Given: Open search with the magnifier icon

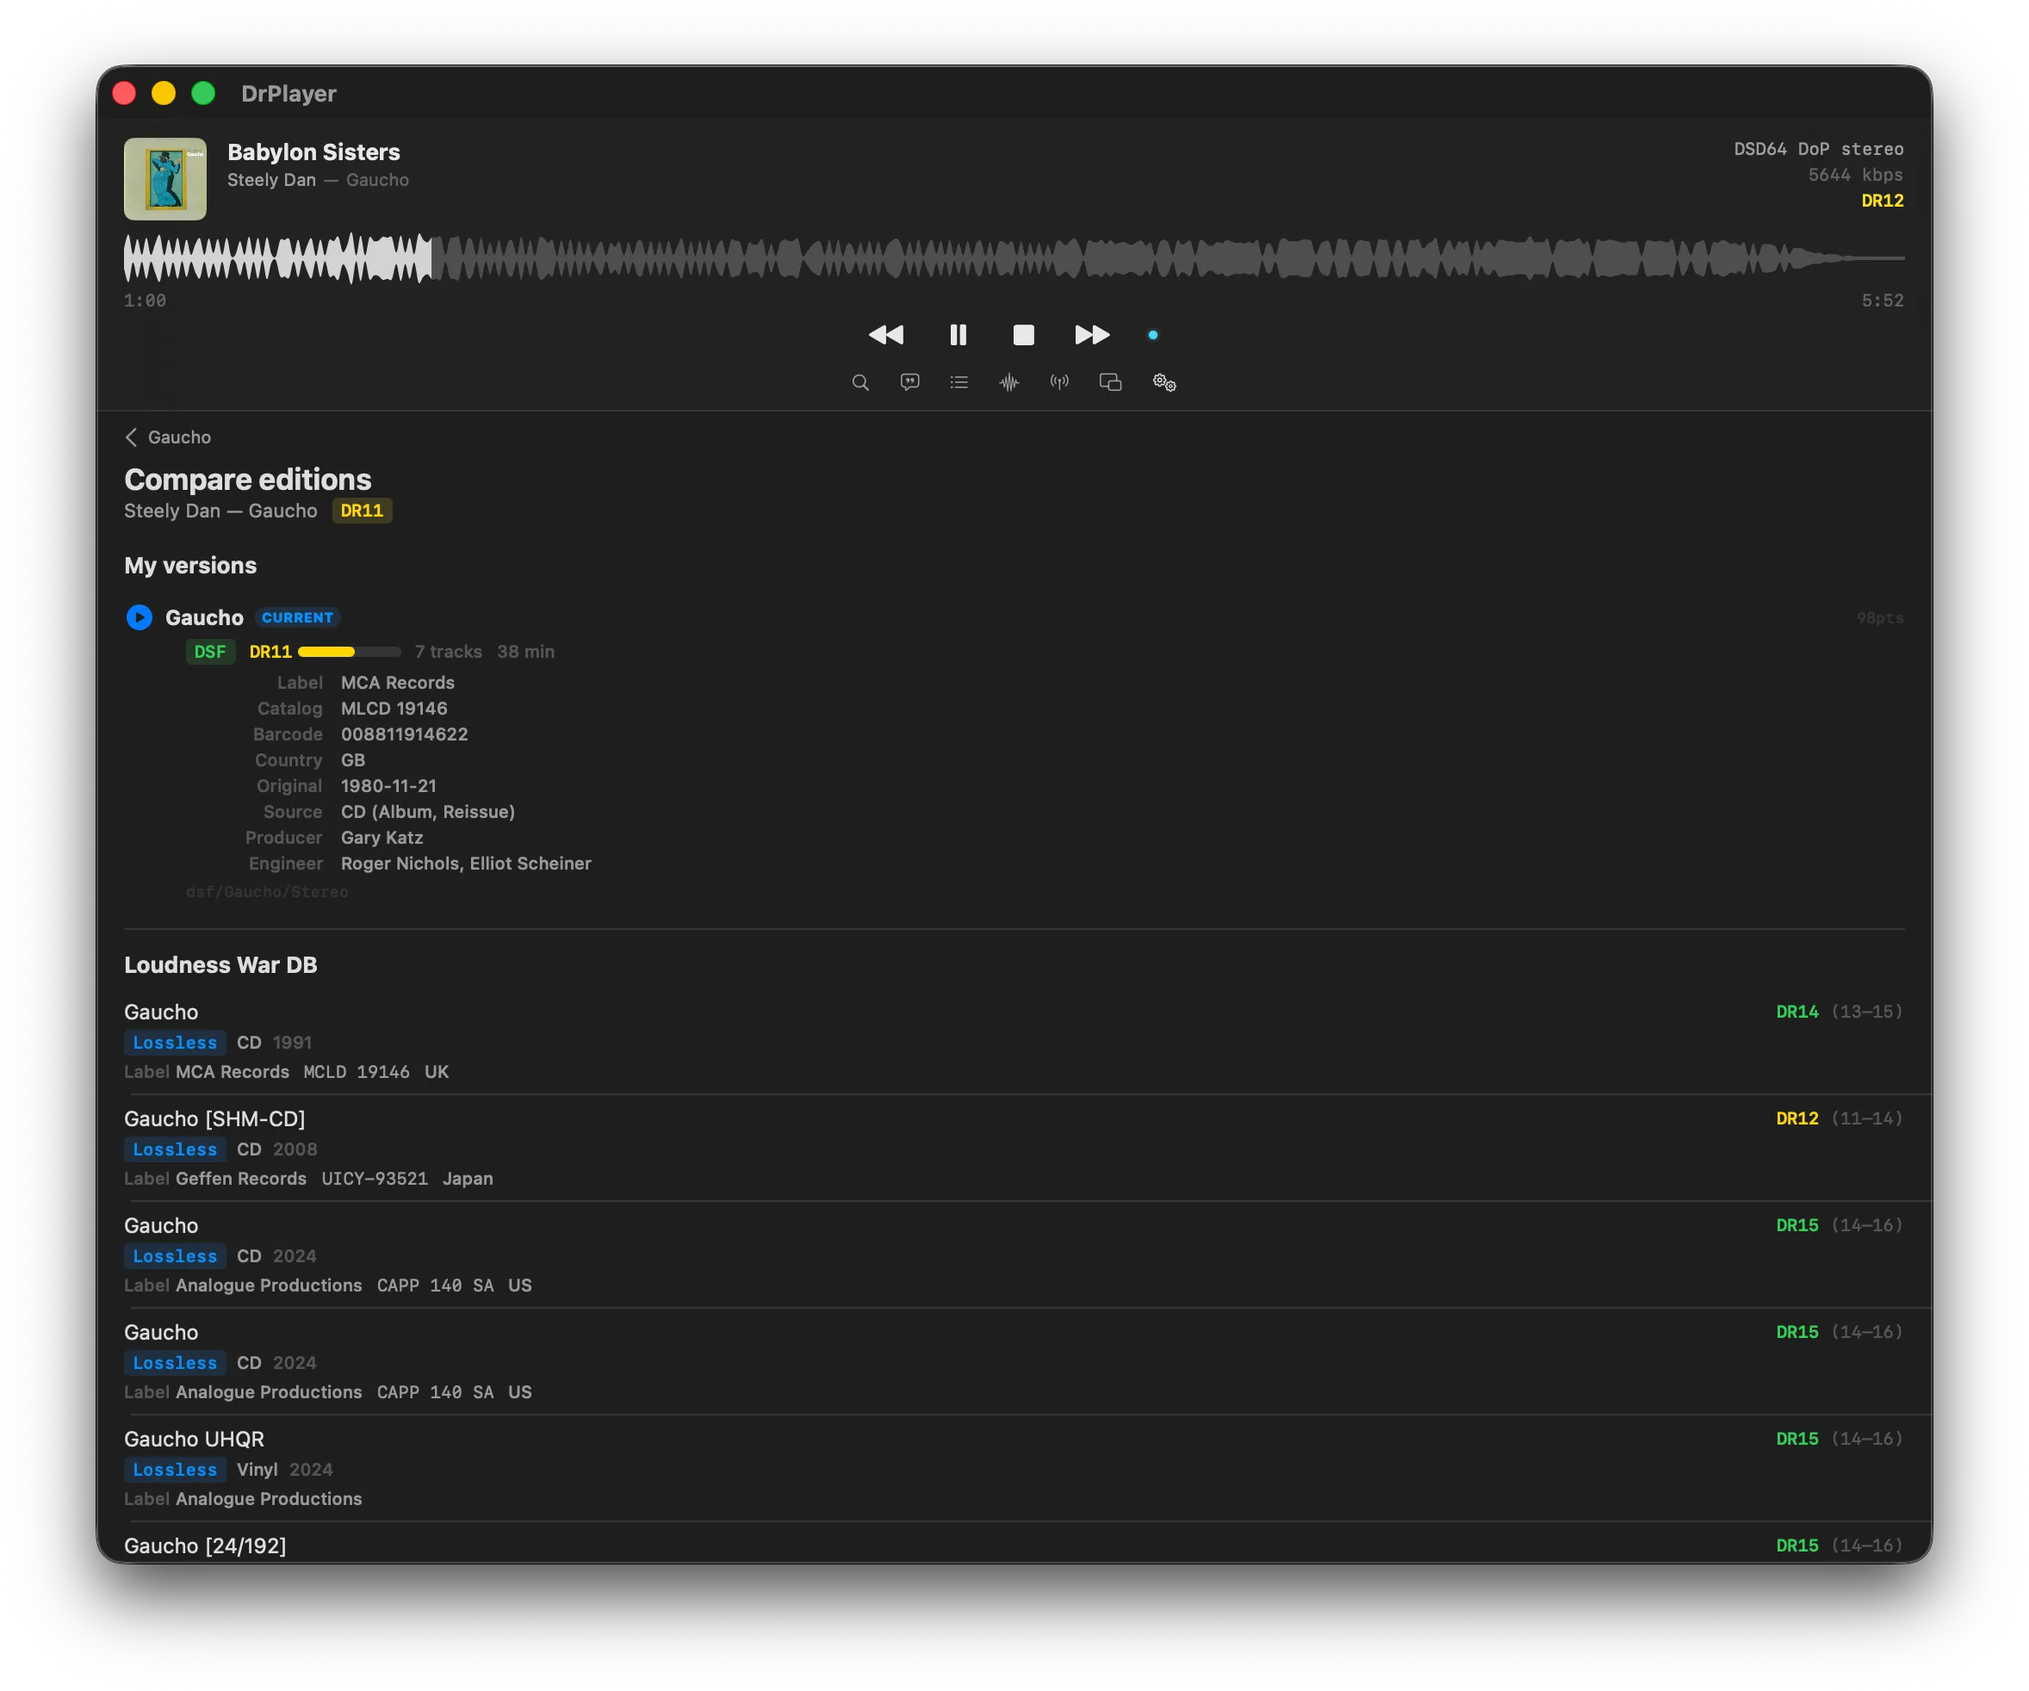Looking at the screenshot, I should 859,382.
